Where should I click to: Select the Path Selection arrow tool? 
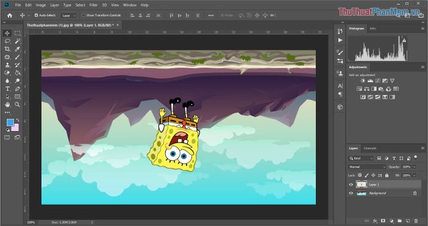7,97
